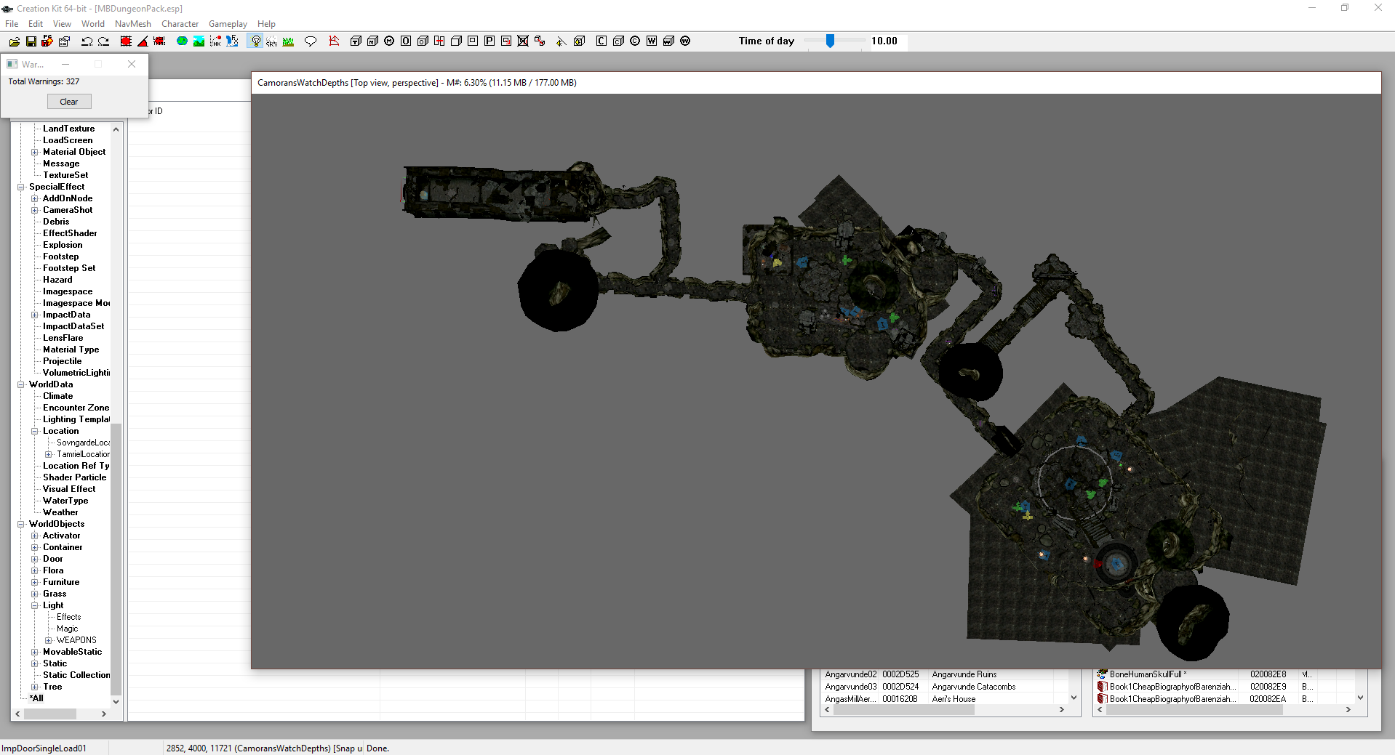1395x755 pixels.
Task: Click the yellow light cone toolbar icon
Action: pos(561,41)
